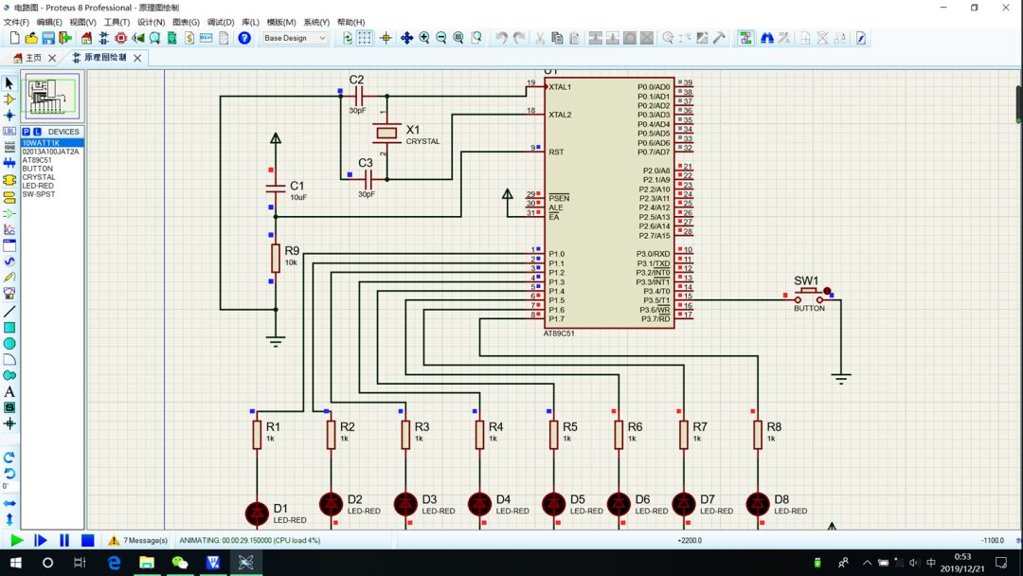Select BUTTON in the devices list

pos(38,169)
